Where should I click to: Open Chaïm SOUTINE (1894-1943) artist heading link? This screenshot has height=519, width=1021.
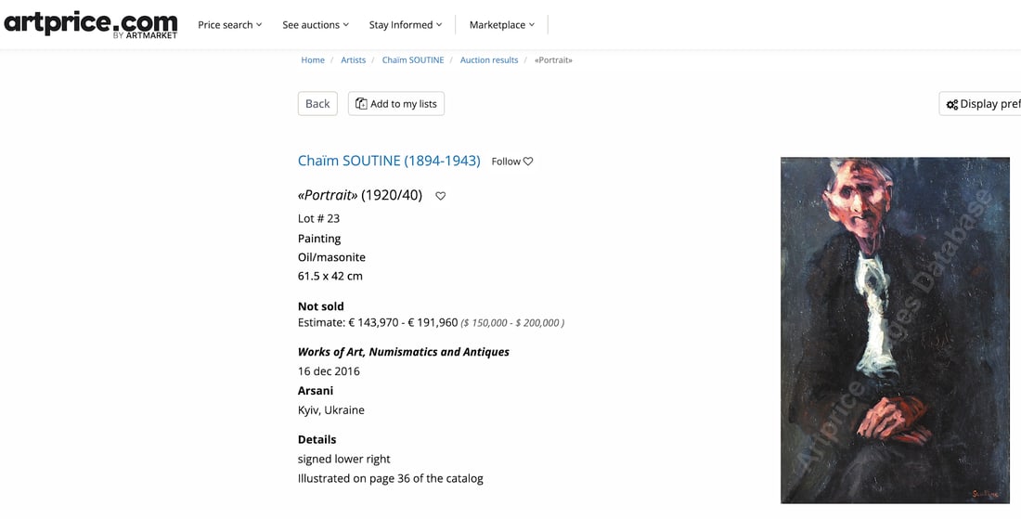pyautogui.click(x=389, y=161)
